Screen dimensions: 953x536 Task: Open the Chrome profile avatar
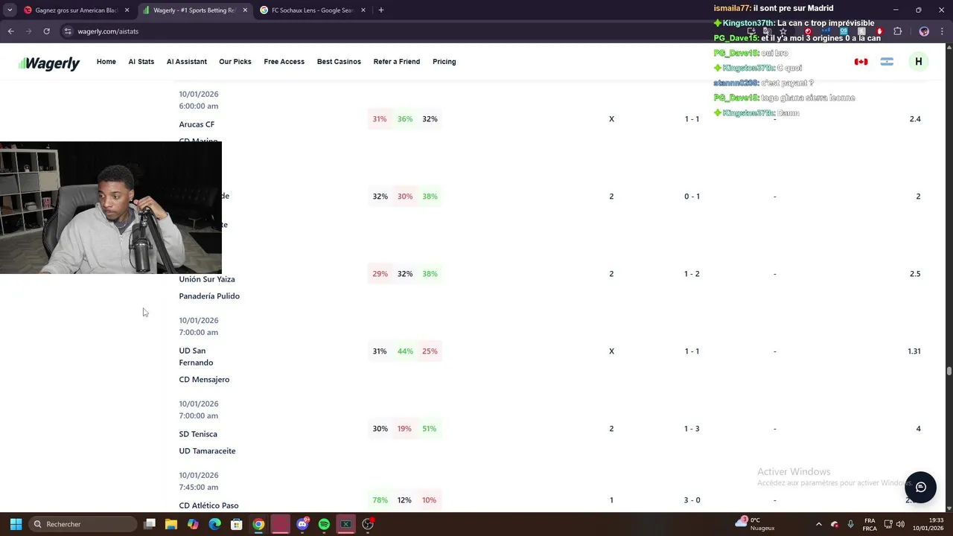[924, 31]
